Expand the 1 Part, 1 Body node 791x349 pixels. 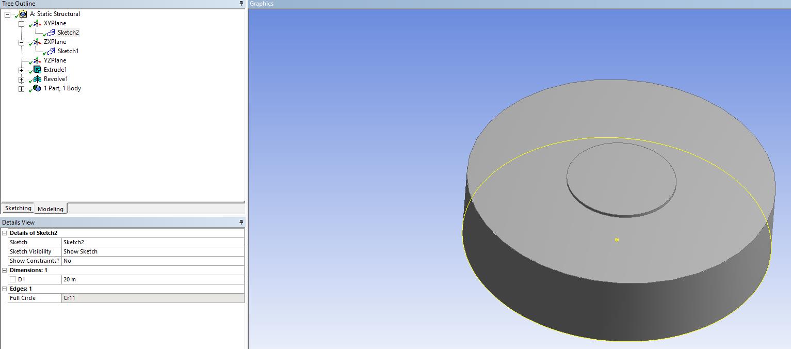tap(21, 89)
